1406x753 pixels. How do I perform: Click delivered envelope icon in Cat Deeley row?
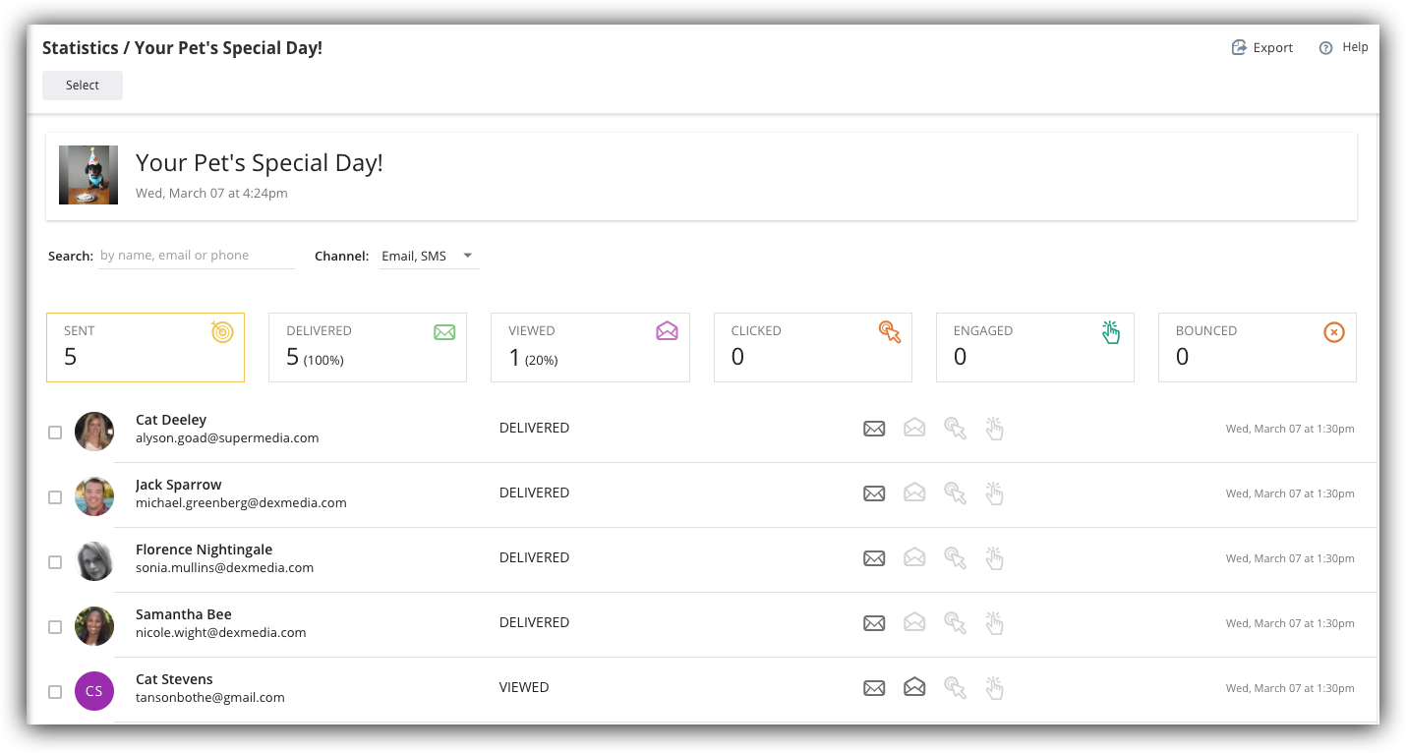[x=874, y=429]
